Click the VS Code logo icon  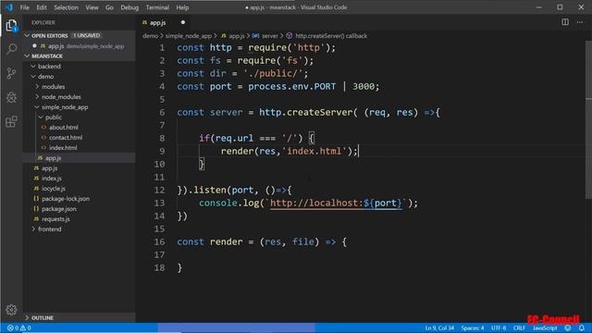(8, 7)
